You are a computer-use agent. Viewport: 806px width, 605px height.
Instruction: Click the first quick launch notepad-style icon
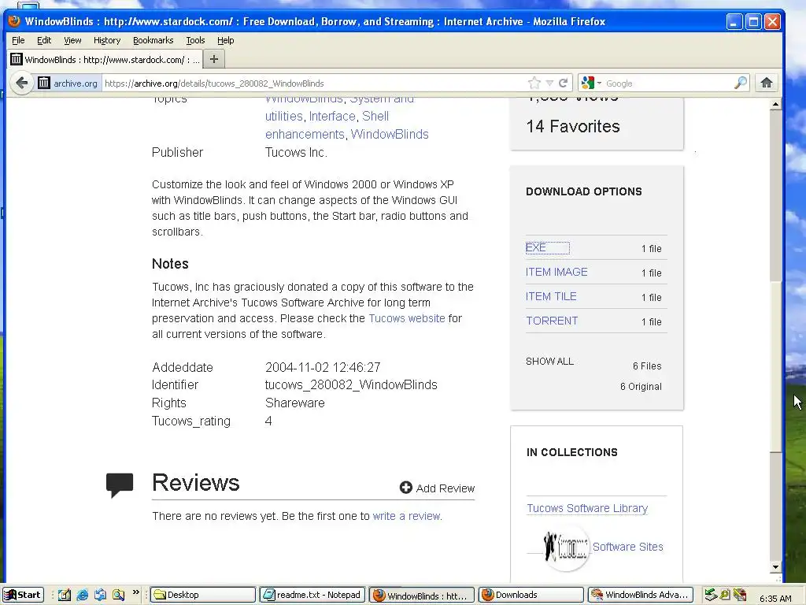click(x=65, y=596)
